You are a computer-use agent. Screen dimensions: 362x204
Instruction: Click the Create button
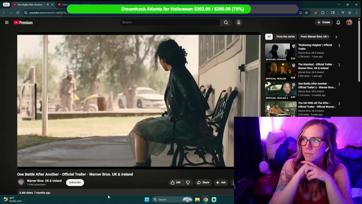point(324,22)
